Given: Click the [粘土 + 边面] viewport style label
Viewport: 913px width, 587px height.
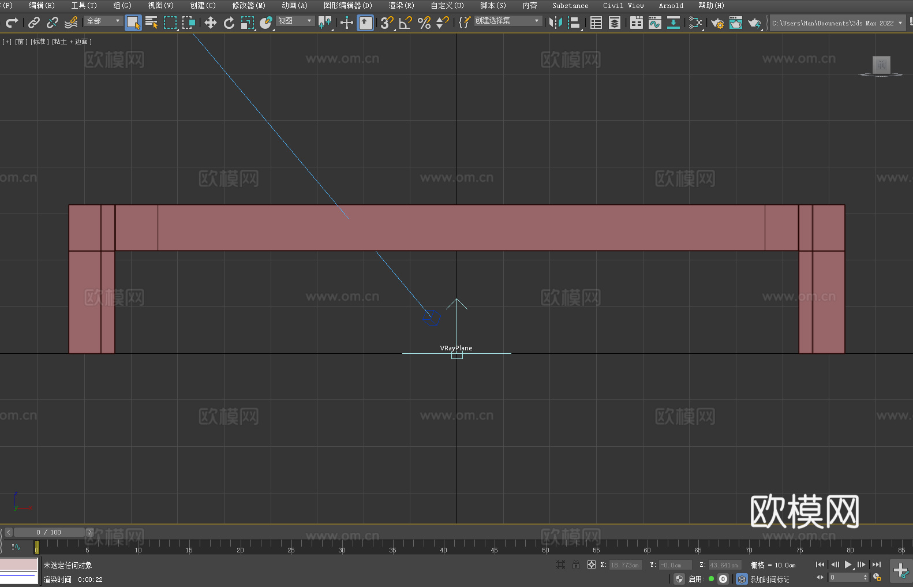Looking at the screenshot, I should 72,42.
